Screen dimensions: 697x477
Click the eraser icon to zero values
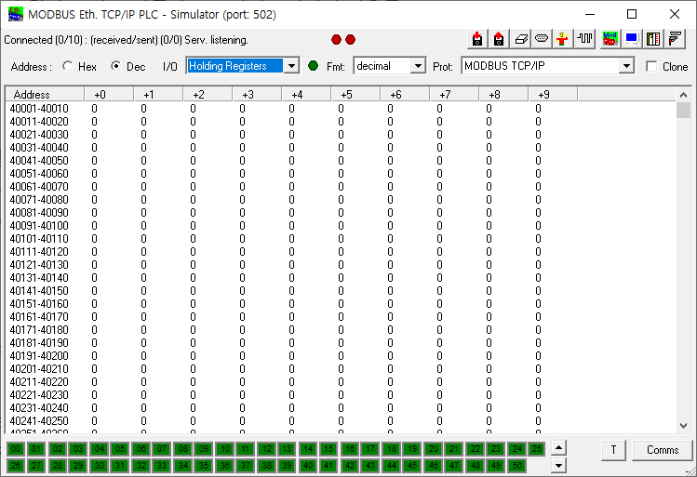tap(520, 39)
